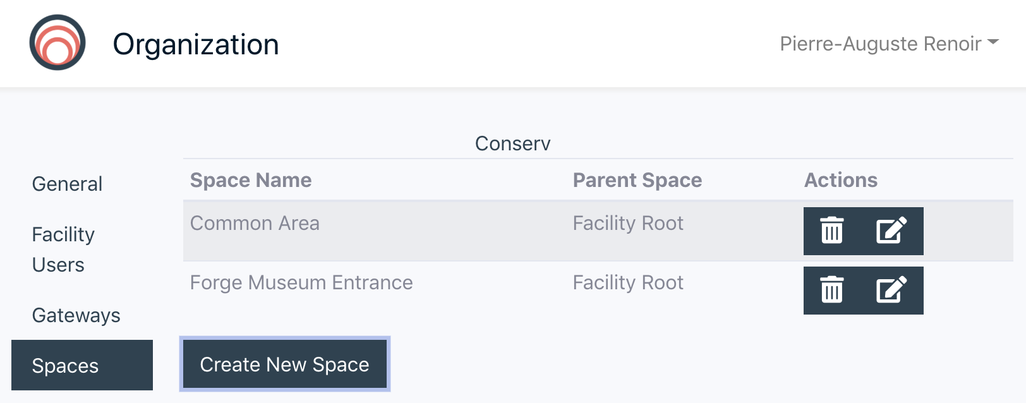Delete the Common Area space
This screenshot has height=403, width=1026.
(x=832, y=231)
